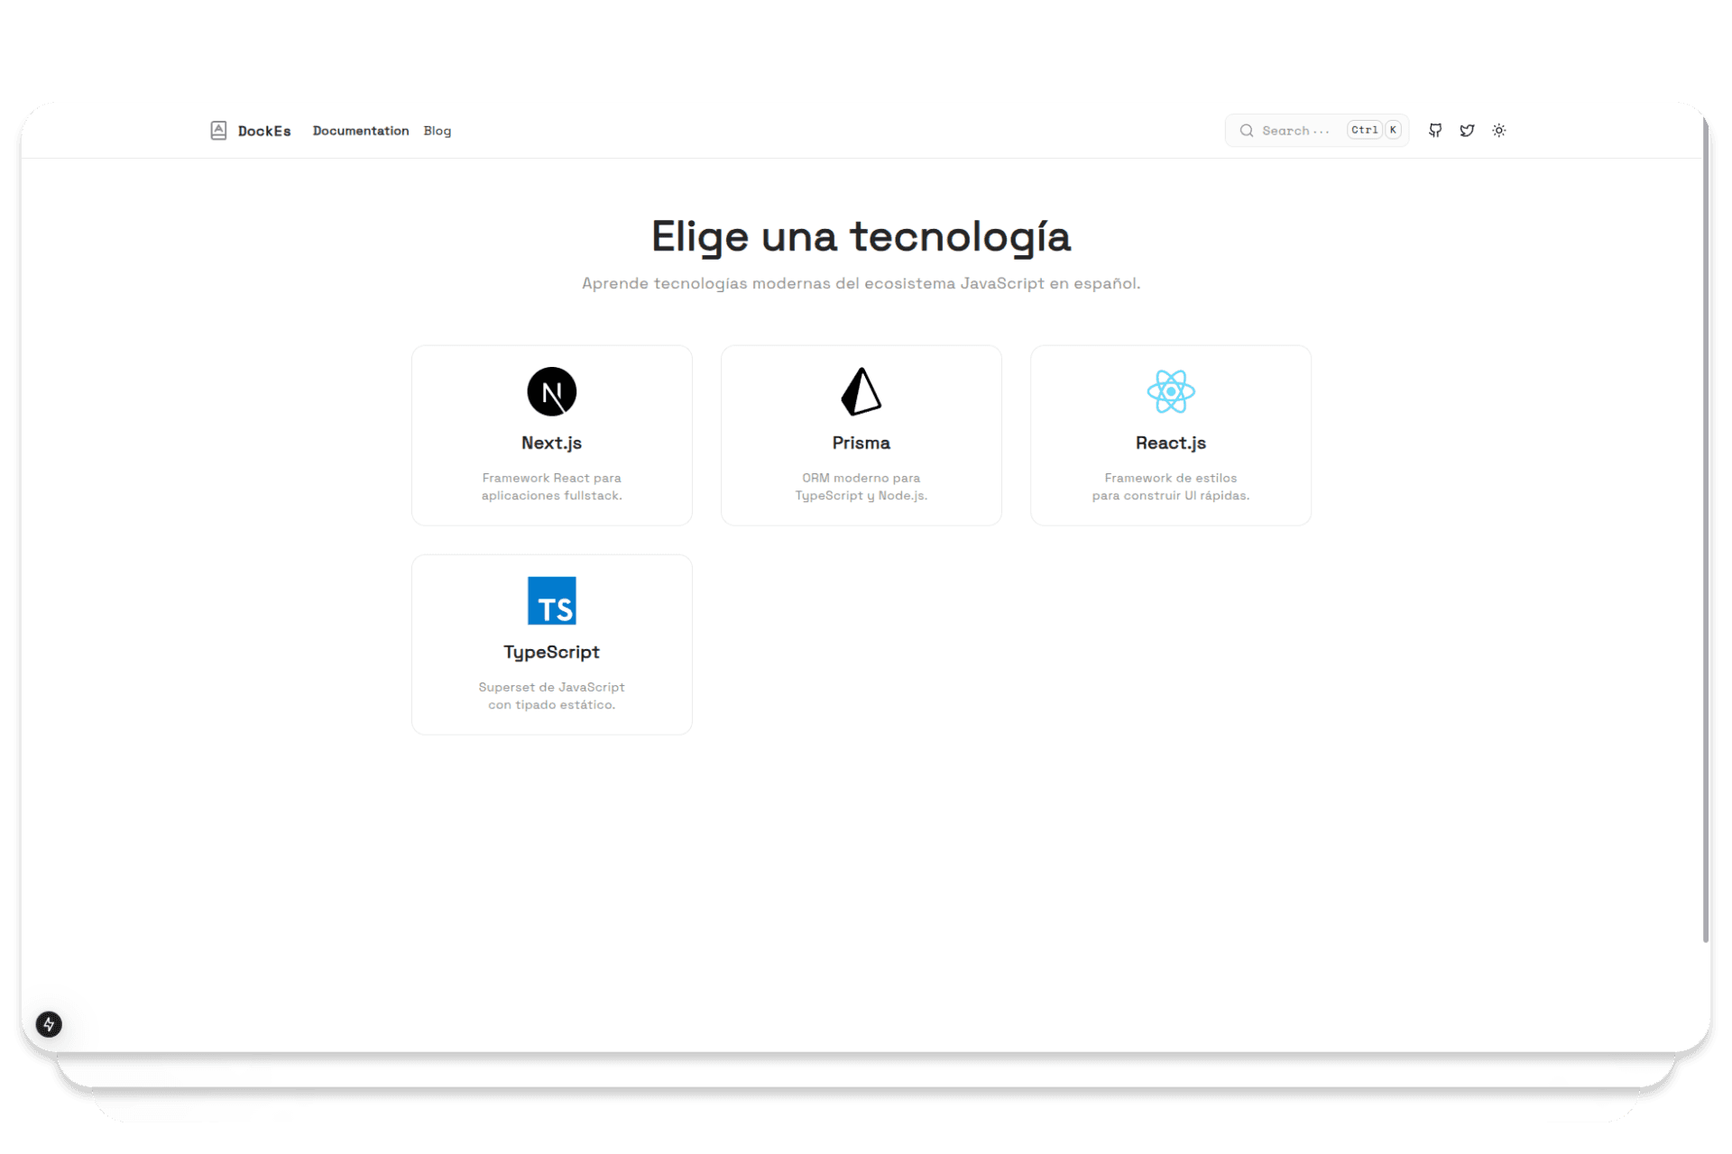Viewport: 1732px width, 1154px height.
Task: Click the Next.js logo icon
Action: click(x=551, y=391)
